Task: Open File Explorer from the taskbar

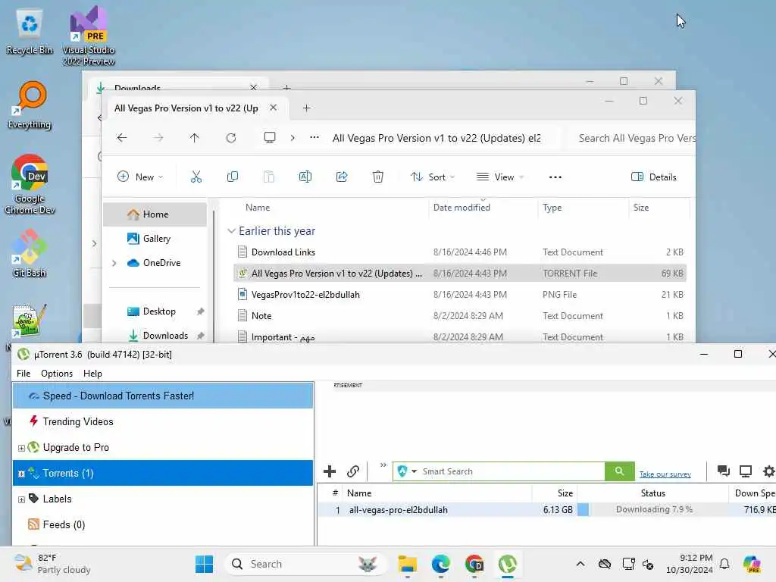Action: [407, 564]
